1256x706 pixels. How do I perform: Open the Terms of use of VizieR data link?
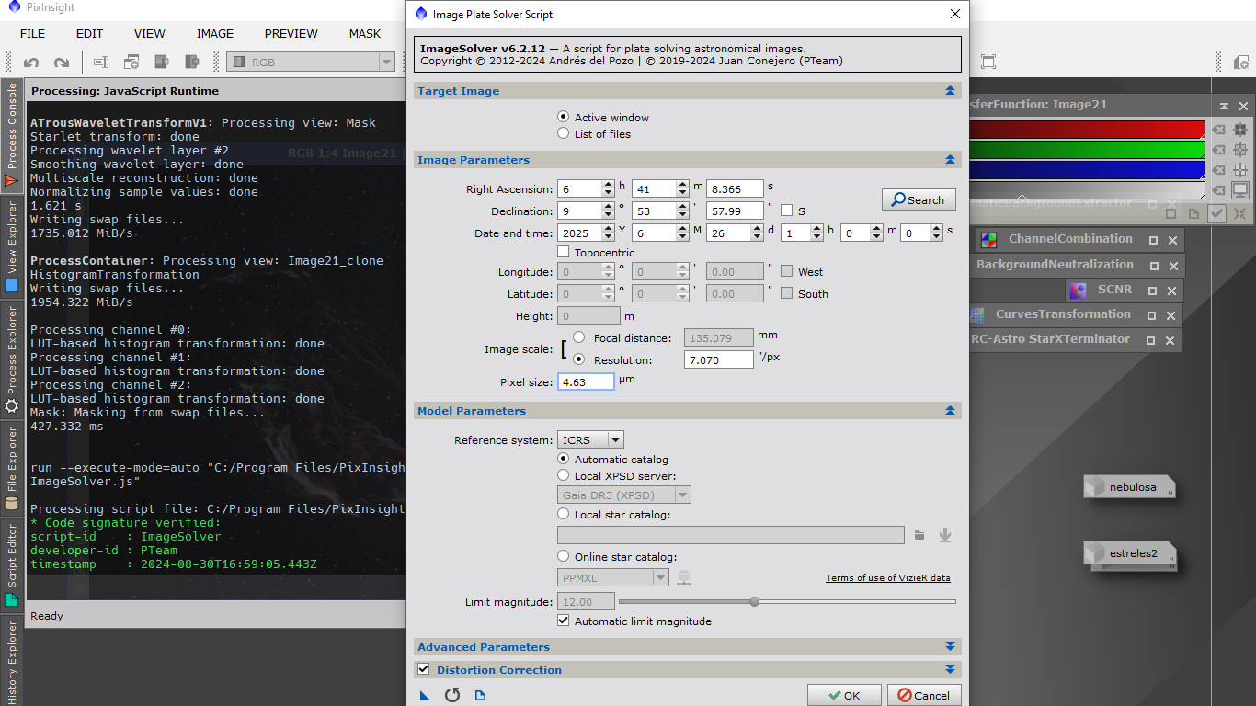coord(888,578)
